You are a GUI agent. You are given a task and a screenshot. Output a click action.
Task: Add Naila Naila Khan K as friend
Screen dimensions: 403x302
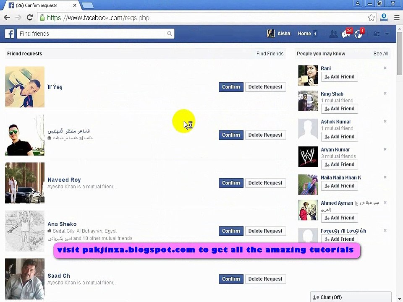[x=340, y=186]
